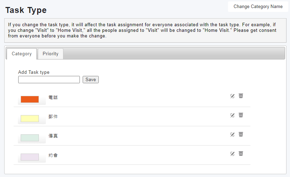Viewport: 290px width, 177px height.
Task: Select the 傳真 task type label
Action: click(x=53, y=136)
